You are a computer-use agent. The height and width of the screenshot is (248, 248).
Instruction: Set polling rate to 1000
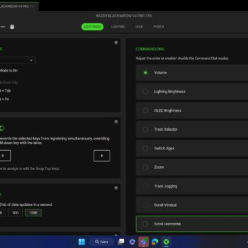(x=33, y=213)
